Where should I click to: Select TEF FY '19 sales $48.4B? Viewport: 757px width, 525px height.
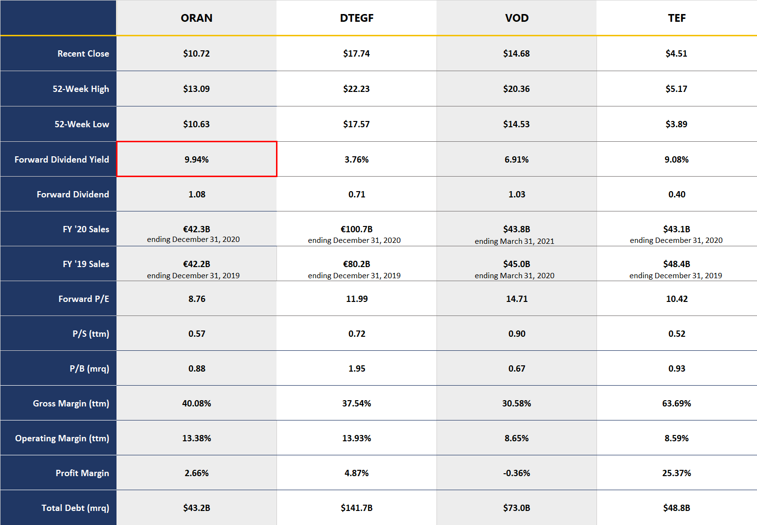pyautogui.click(x=677, y=264)
